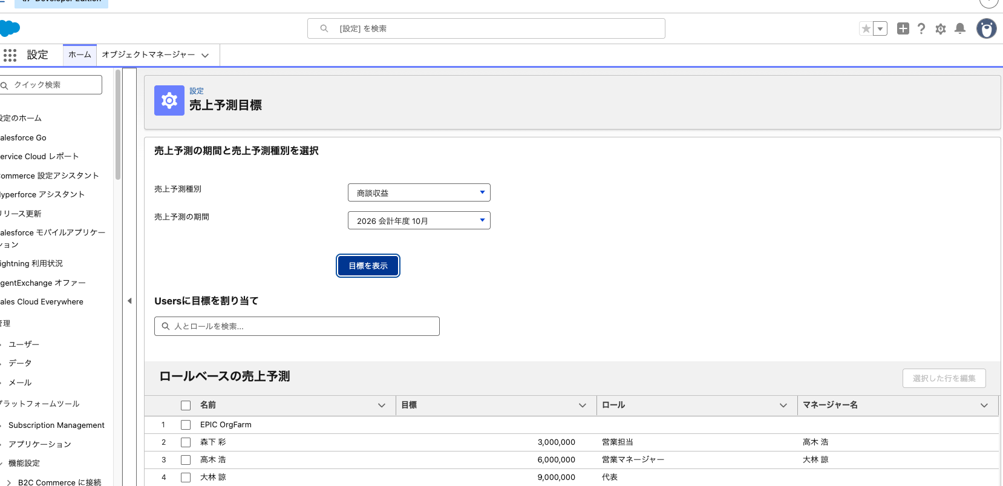Screen dimensions: 1003x486
Task: Open ユーザー in the setup sidebar
Action: [x=24, y=344]
